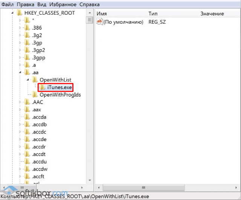Click the .accdr folder icon
Viewport: 241px width, 200px height.
point(27,147)
